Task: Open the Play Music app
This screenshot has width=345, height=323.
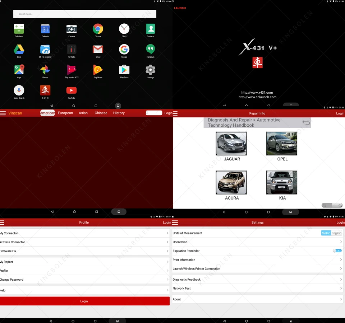Action: tap(98, 70)
